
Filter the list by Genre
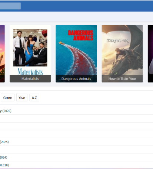pyautogui.click(x=7, y=98)
